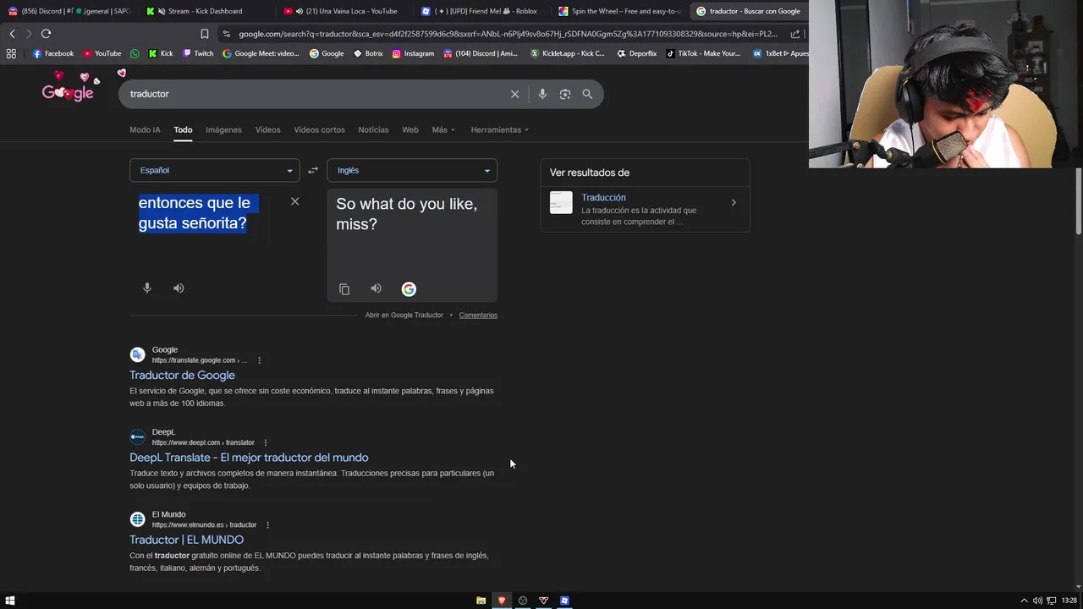Open Traductor | EL MUNDO result link

coord(186,540)
